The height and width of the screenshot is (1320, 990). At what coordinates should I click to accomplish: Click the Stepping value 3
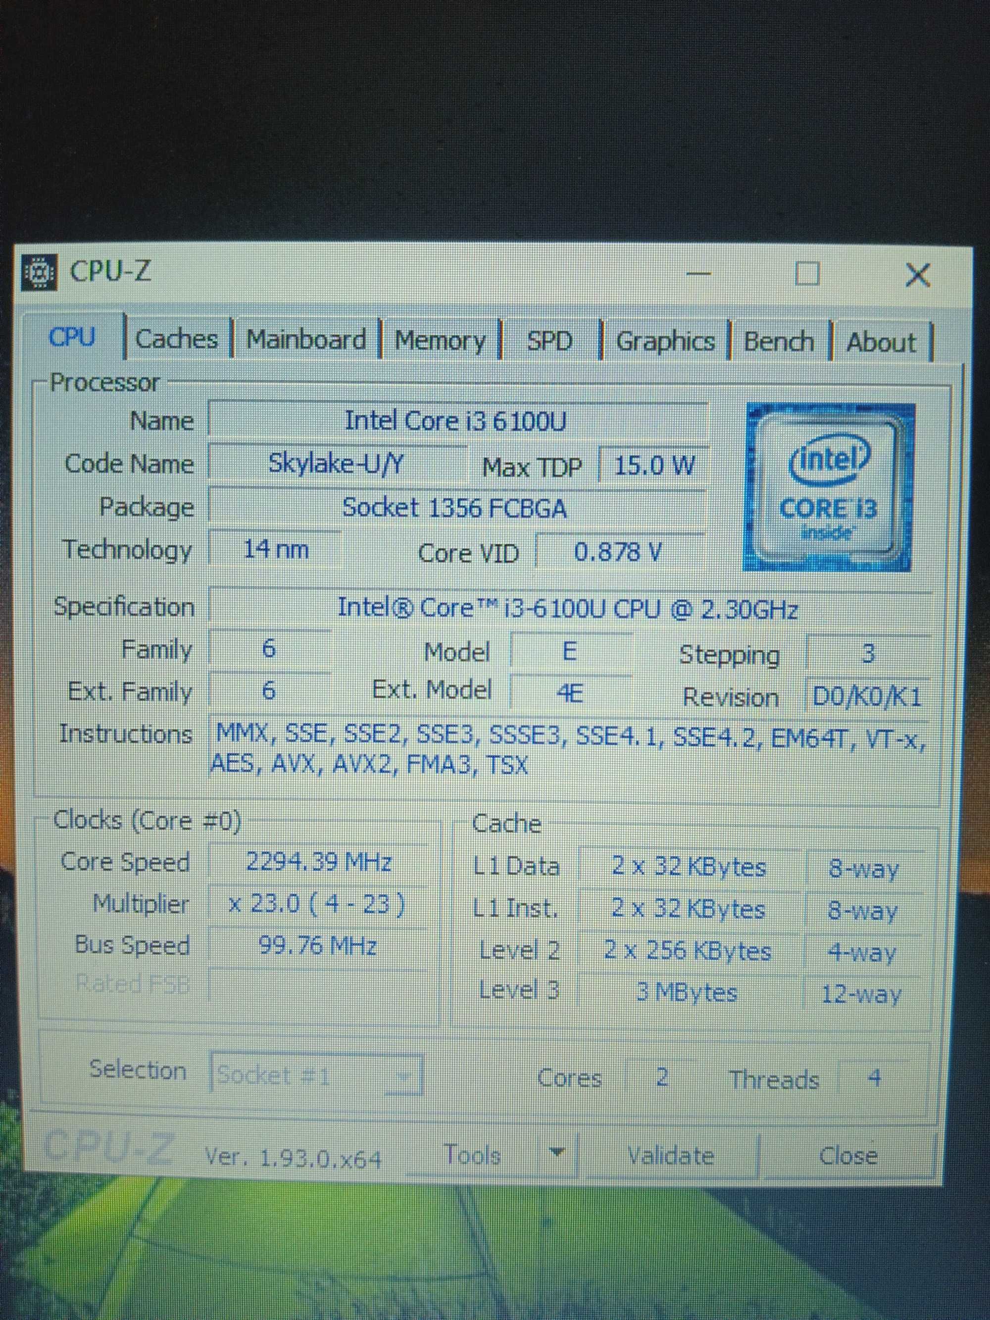pyautogui.click(x=867, y=653)
